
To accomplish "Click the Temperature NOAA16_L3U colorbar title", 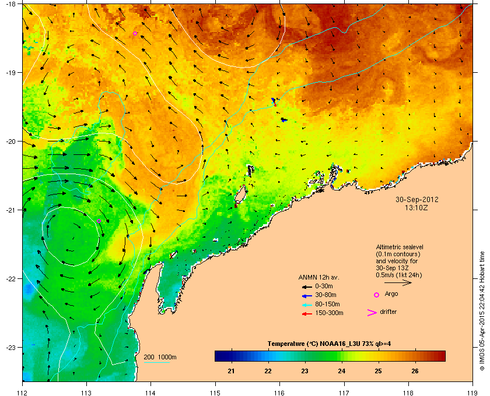I will click(329, 344).
